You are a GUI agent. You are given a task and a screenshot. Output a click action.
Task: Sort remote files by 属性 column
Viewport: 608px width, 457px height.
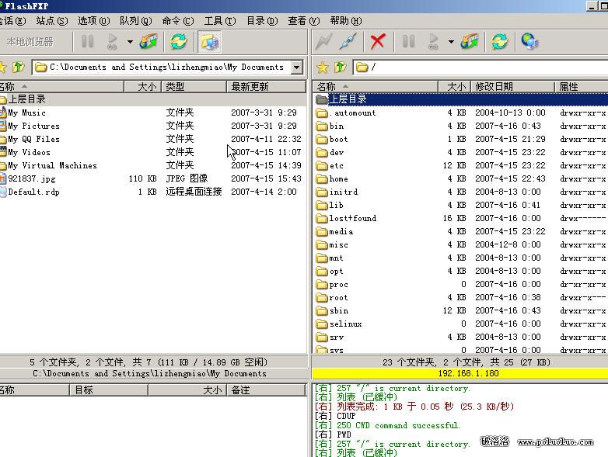tap(582, 86)
